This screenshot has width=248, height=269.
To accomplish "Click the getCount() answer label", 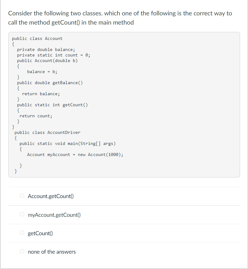I will [x=40, y=233].
